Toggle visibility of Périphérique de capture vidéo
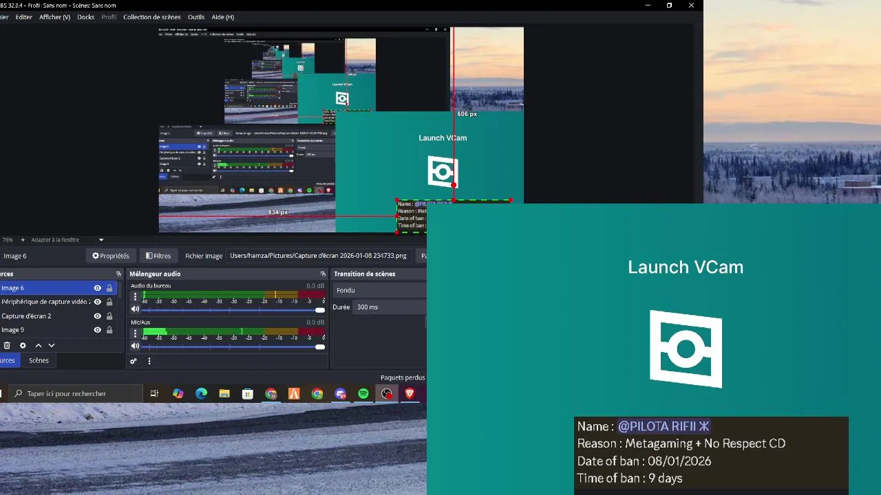Screen dimensions: 881x495 click(98, 302)
